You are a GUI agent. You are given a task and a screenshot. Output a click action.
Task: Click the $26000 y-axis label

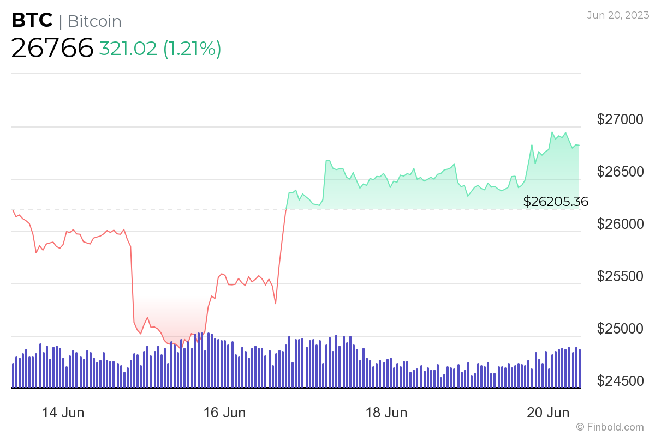click(621, 224)
